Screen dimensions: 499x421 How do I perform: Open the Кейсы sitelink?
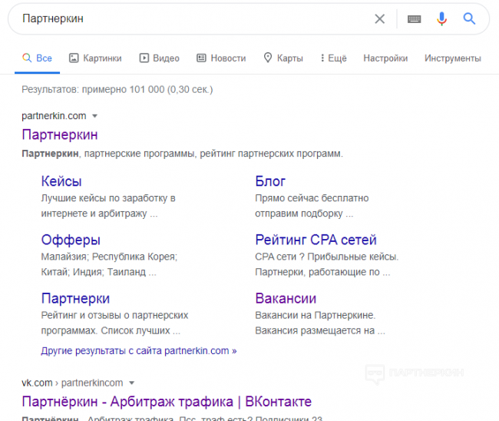pyautogui.click(x=61, y=181)
